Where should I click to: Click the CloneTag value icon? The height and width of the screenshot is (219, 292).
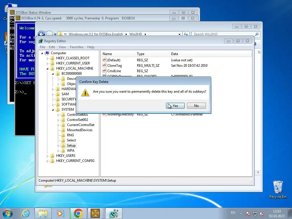click(104, 65)
